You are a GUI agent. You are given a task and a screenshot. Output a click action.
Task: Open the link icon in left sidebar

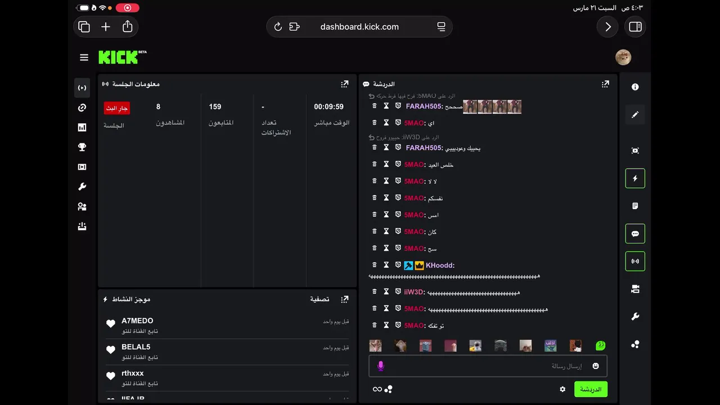[x=82, y=108]
